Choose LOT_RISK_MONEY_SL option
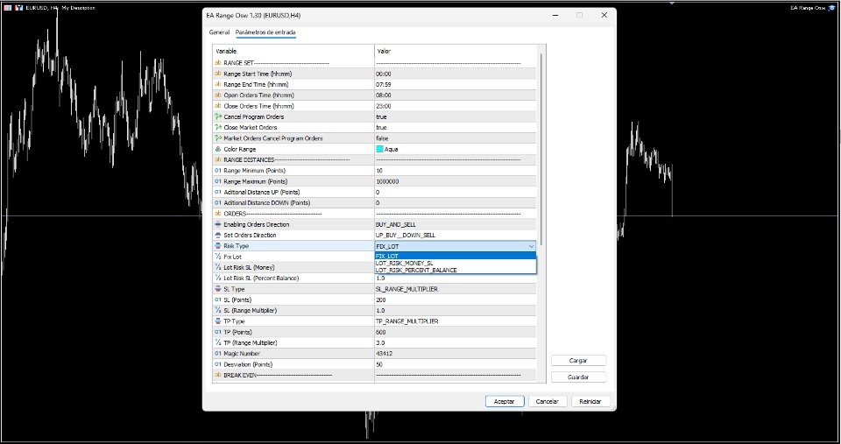 click(456, 263)
